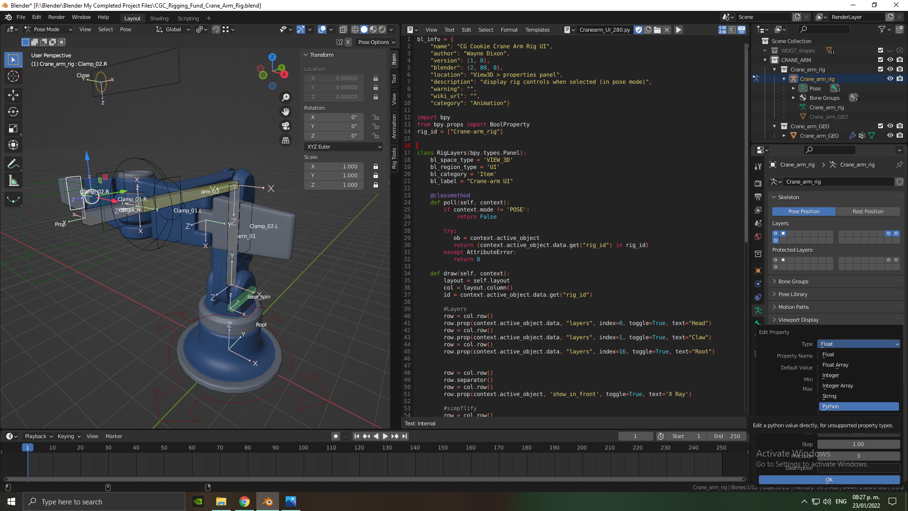The height and width of the screenshot is (511, 908).
Task: Toggle the X location lock icon
Action: 375,79
